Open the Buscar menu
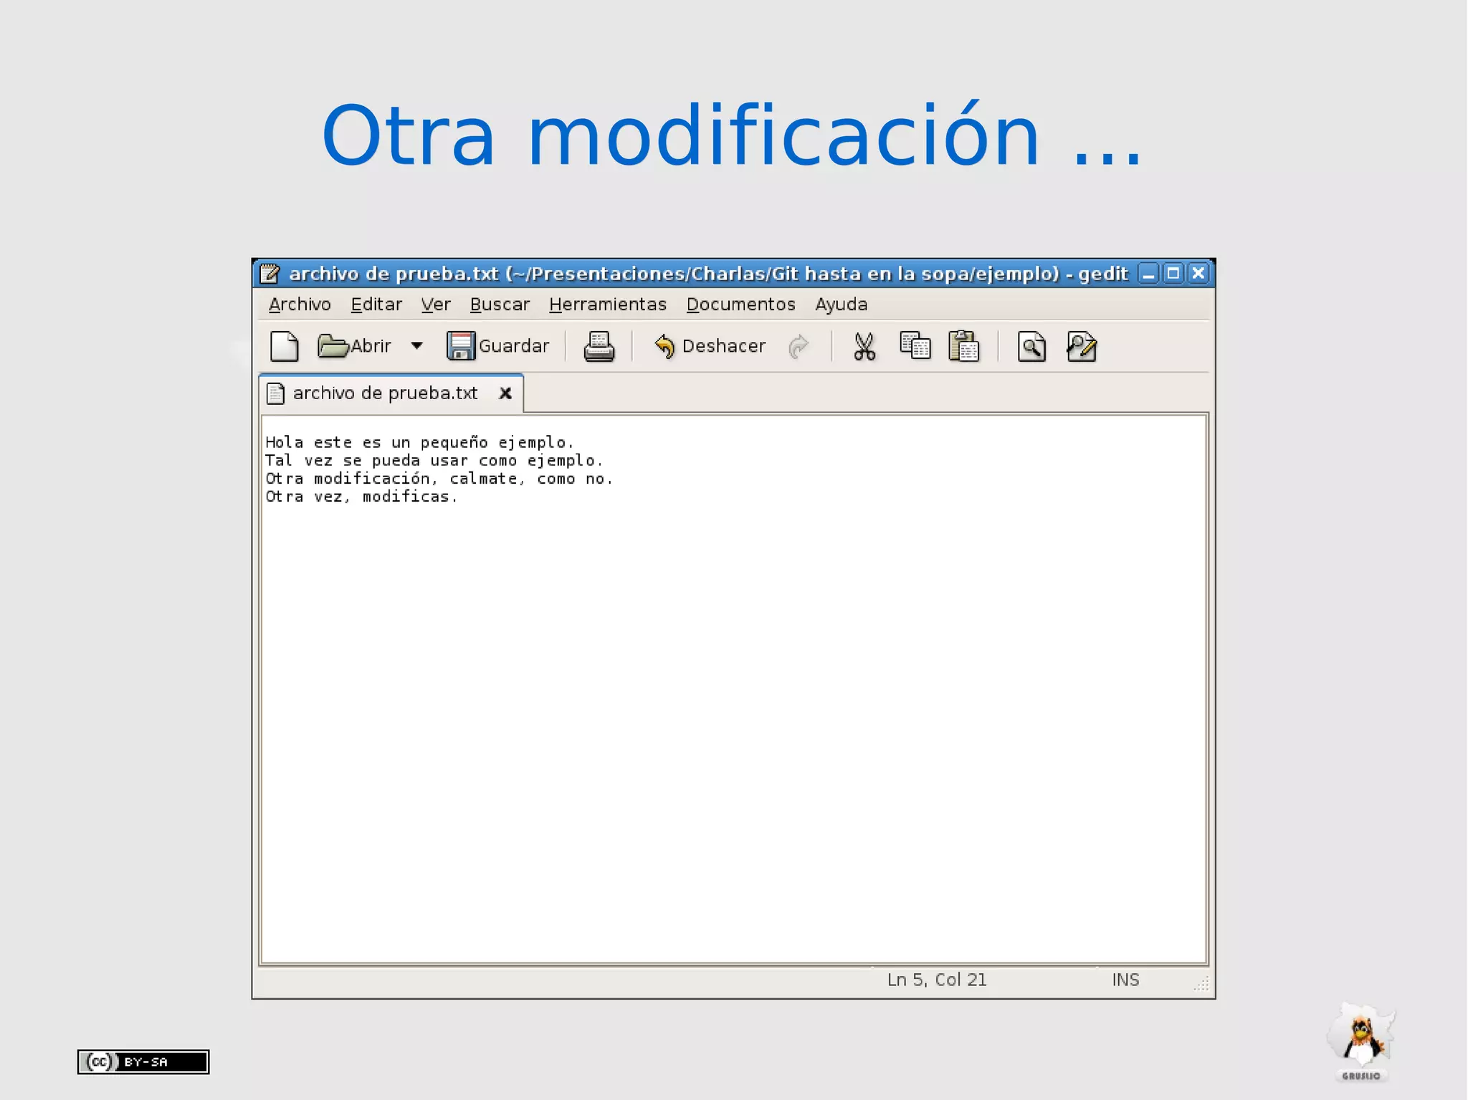The height and width of the screenshot is (1100, 1468). 500,305
